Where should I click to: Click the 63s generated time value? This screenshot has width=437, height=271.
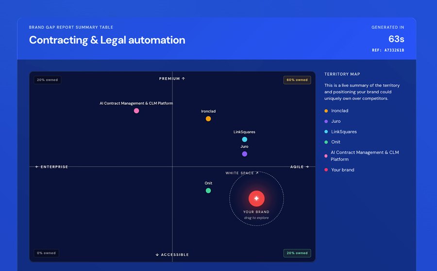[396, 39]
